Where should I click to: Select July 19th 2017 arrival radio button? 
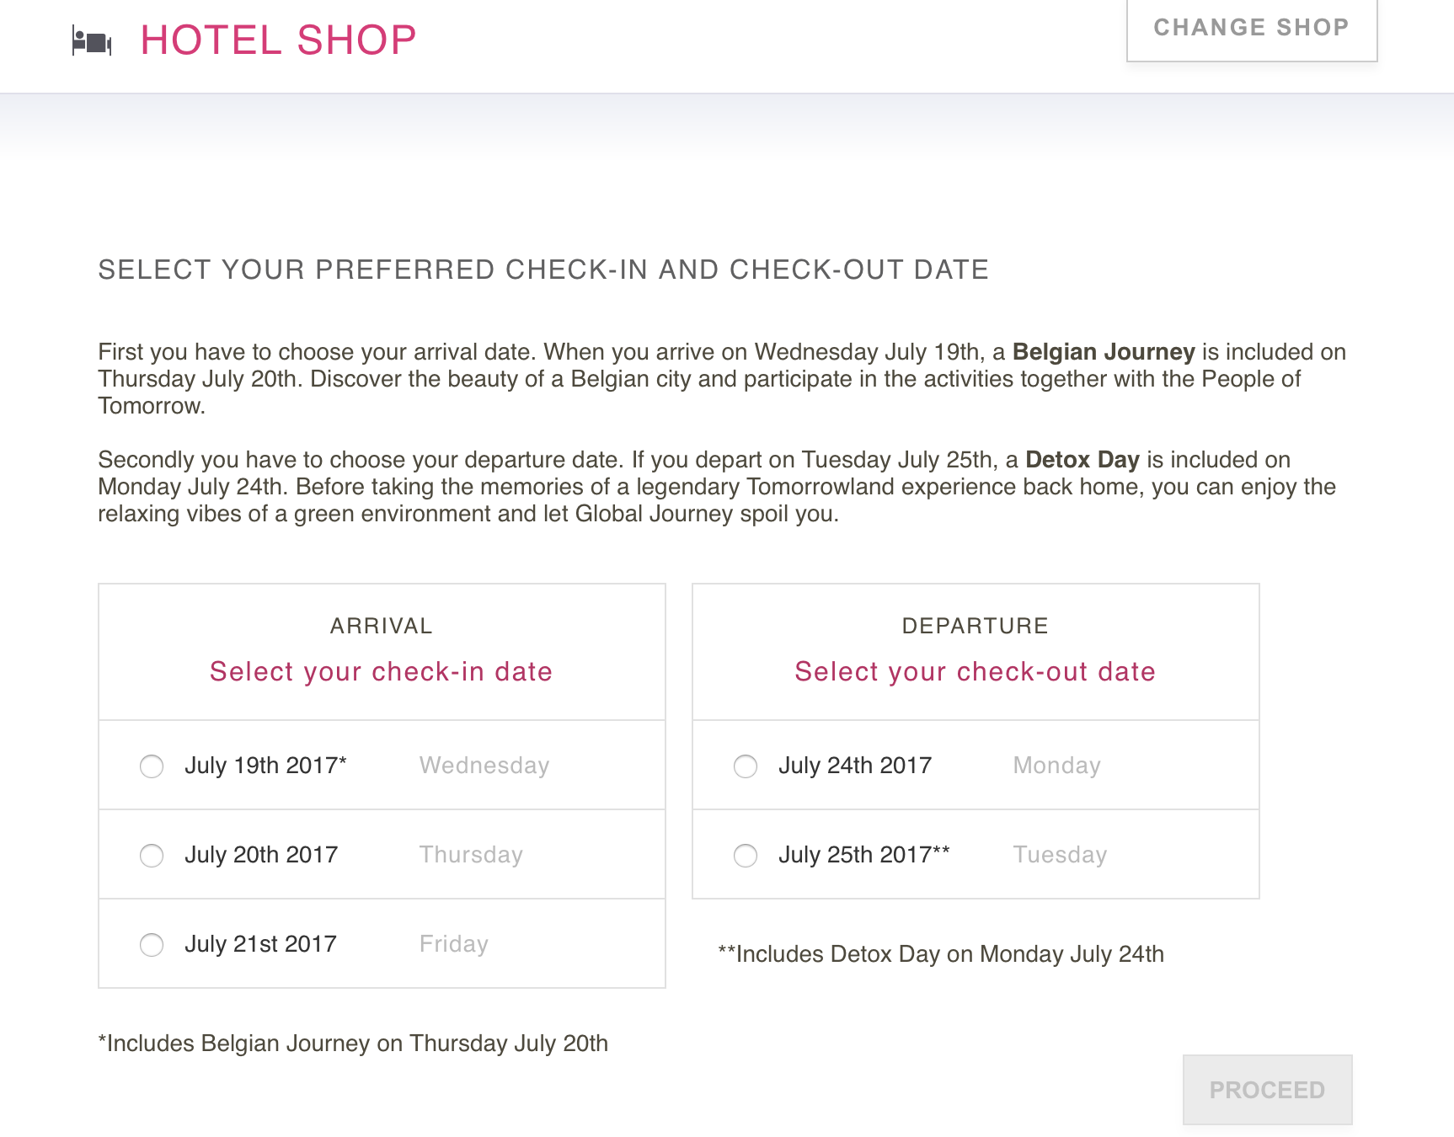point(152,766)
